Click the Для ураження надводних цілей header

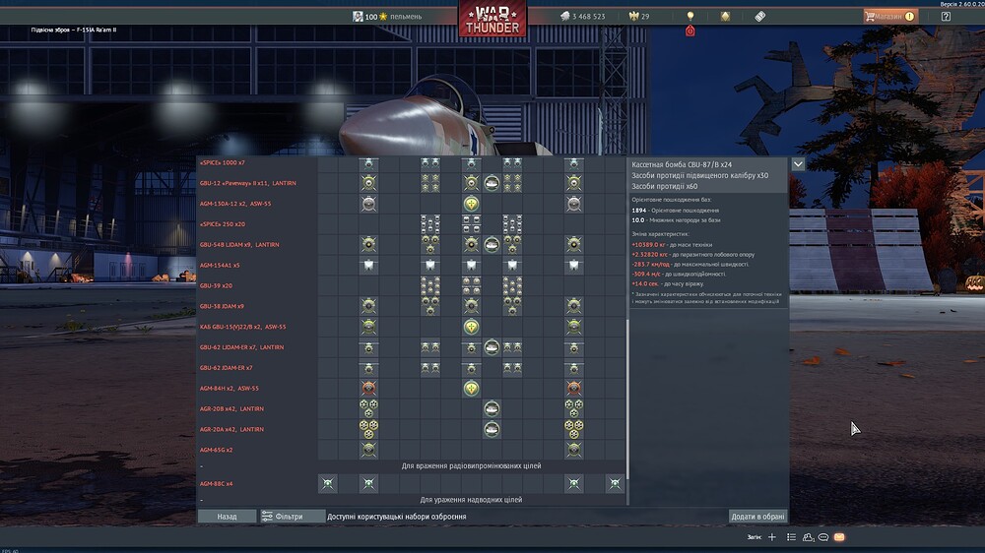471,500
